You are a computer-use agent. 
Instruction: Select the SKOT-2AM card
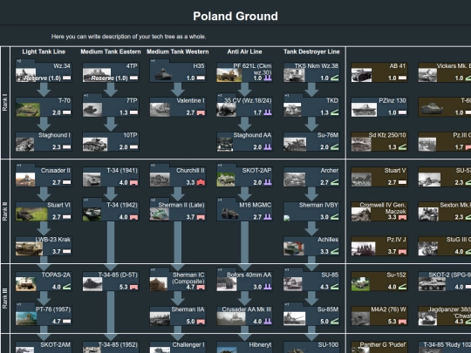click(x=44, y=347)
